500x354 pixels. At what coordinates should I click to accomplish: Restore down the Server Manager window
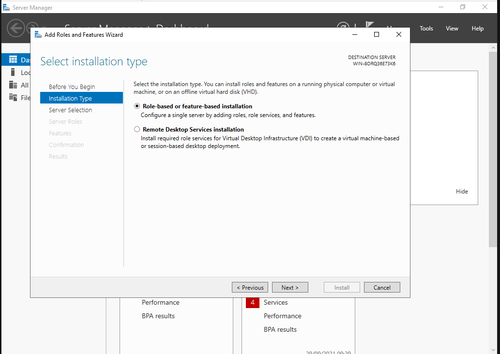(463, 7)
